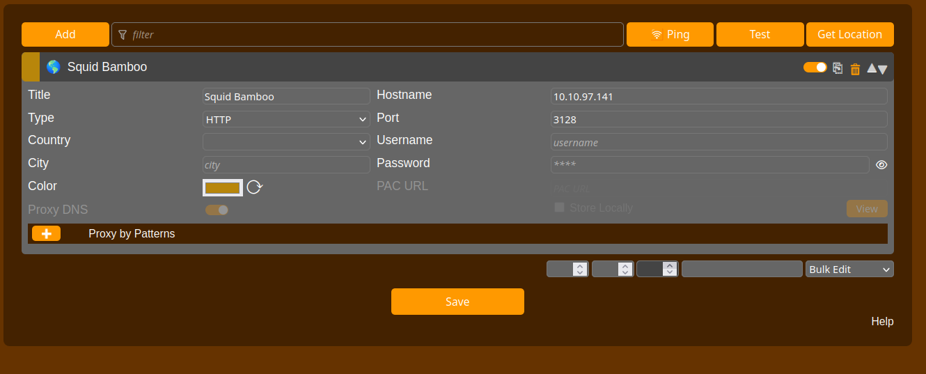Collapse the Squid Bamboo proxy header
926x374 pixels.
[x=418, y=68]
